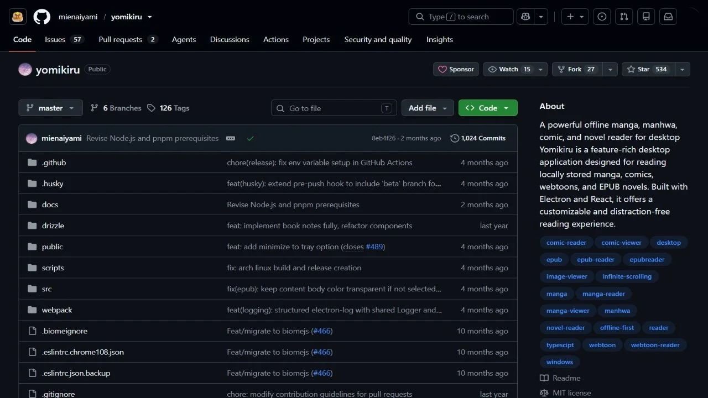Select the webtoon-reader topic tag
The width and height of the screenshot is (708, 398).
click(655, 345)
